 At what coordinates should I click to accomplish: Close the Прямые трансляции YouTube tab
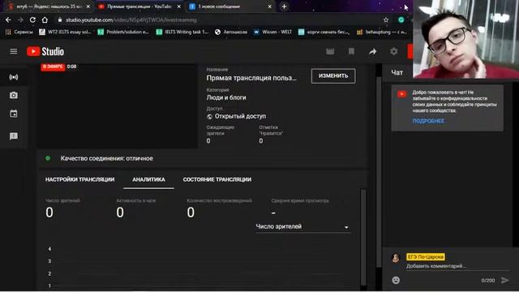pos(178,6)
